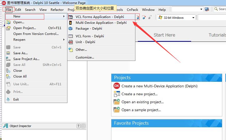Click the Other... new items icon

tap(71, 50)
